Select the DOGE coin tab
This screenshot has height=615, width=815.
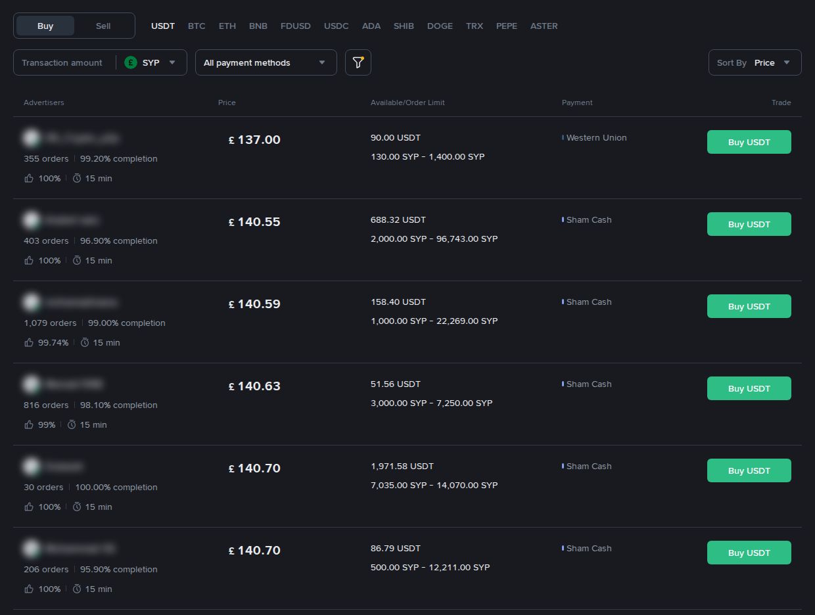(x=440, y=26)
